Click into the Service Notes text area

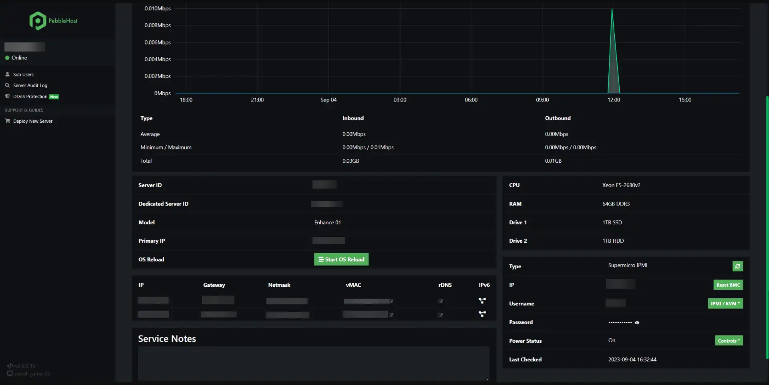tap(314, 363)
